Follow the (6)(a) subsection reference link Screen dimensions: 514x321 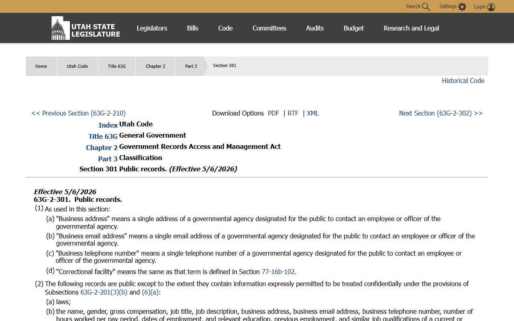[x=150, y=292]
